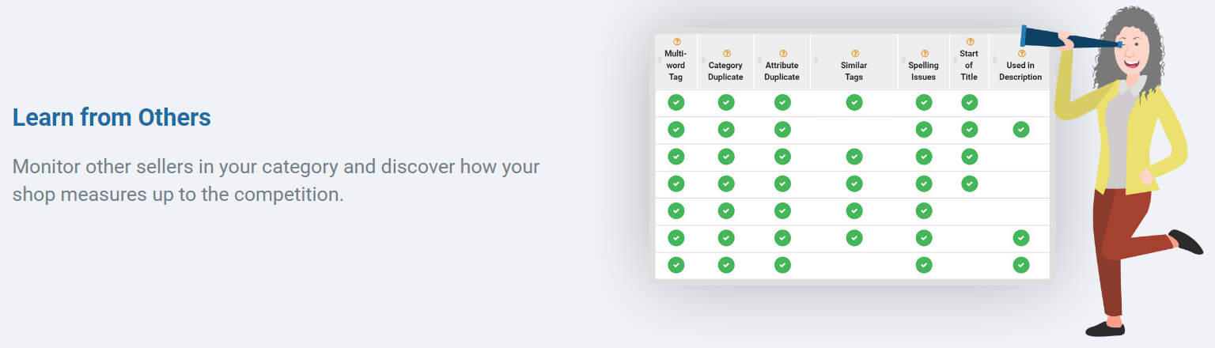Click the sort arrows beside Used in Description
The height and width of the screenshot is (348, 1215).
coord(994,60)
